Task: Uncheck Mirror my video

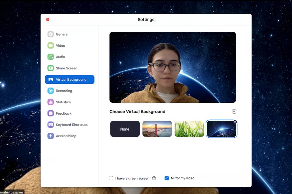Action: (x=167, y=178)
